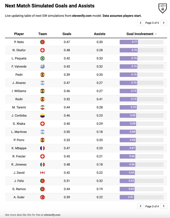Sort by Player column header
This screenshot has width=170, height=218.
19,34
